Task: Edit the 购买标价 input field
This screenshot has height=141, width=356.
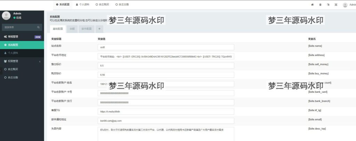Action: (166, 75)
